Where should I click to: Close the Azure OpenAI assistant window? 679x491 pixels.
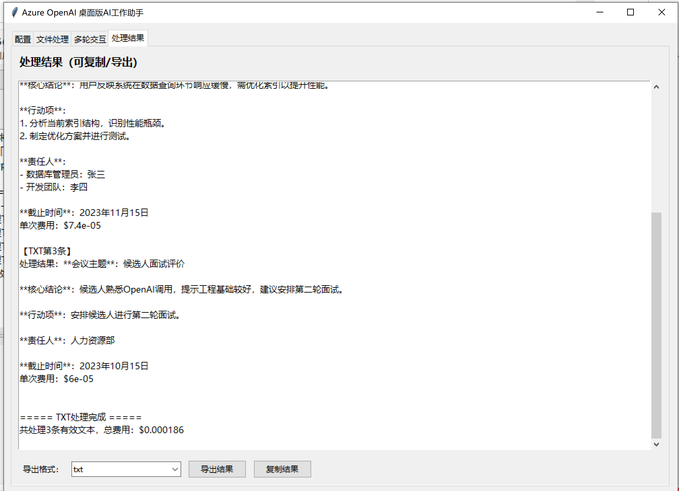[661, 12]
